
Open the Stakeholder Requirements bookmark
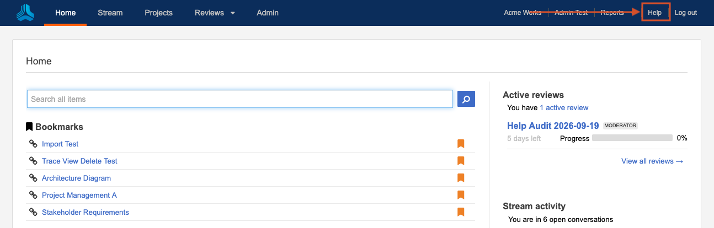click(86, 212)
